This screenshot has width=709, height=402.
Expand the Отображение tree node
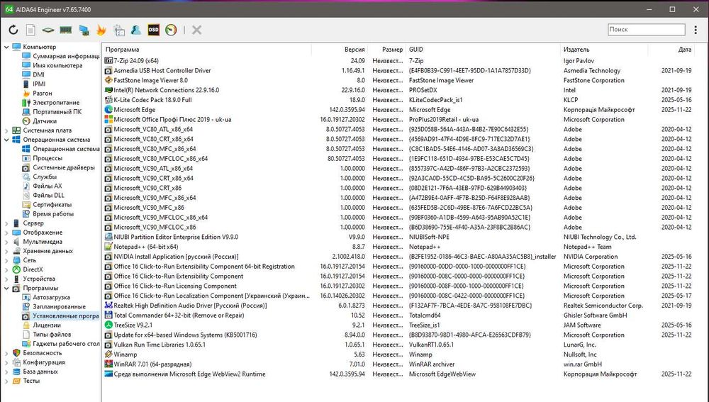[x=6, y=233]
